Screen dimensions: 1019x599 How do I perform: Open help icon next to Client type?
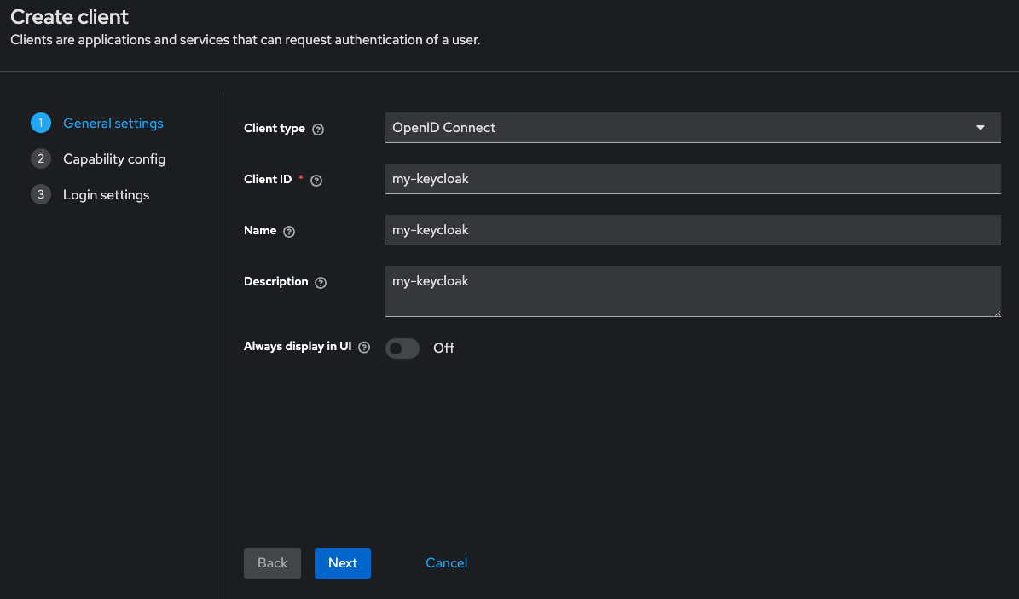[318, 130]
